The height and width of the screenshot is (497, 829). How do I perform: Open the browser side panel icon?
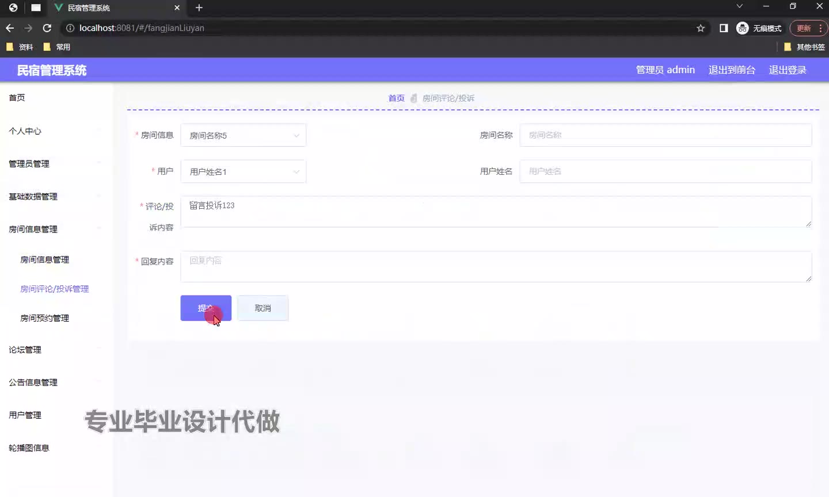coord(724,28)
